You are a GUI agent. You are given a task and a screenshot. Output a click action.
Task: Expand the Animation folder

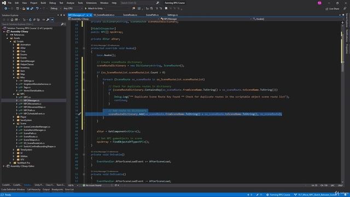[14, 45]
